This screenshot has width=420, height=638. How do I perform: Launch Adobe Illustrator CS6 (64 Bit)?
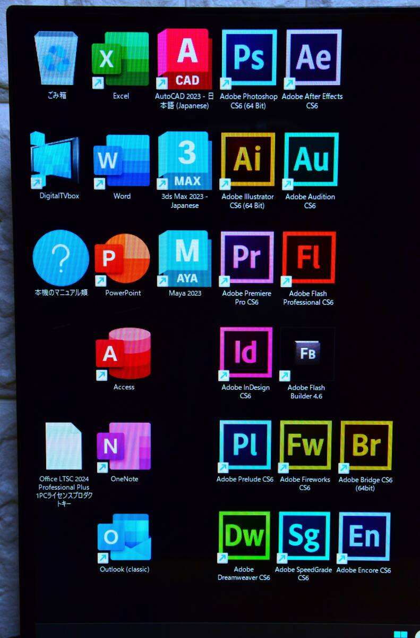(x=248, y=160)
